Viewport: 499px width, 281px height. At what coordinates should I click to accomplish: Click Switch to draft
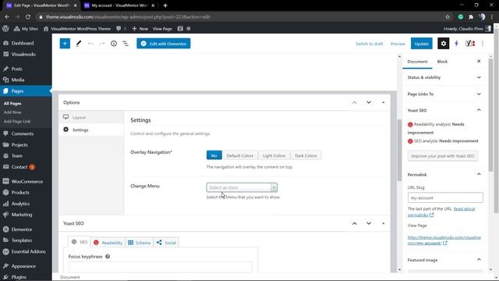[369, 44]
